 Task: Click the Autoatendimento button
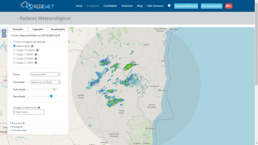(x=186, y=6)
